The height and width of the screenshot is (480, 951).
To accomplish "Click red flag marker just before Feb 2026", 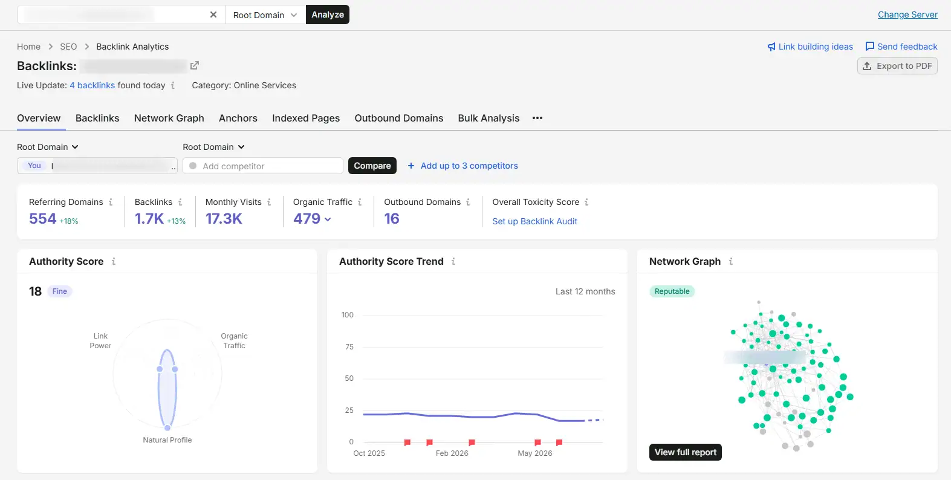I will tap(429, 443).
